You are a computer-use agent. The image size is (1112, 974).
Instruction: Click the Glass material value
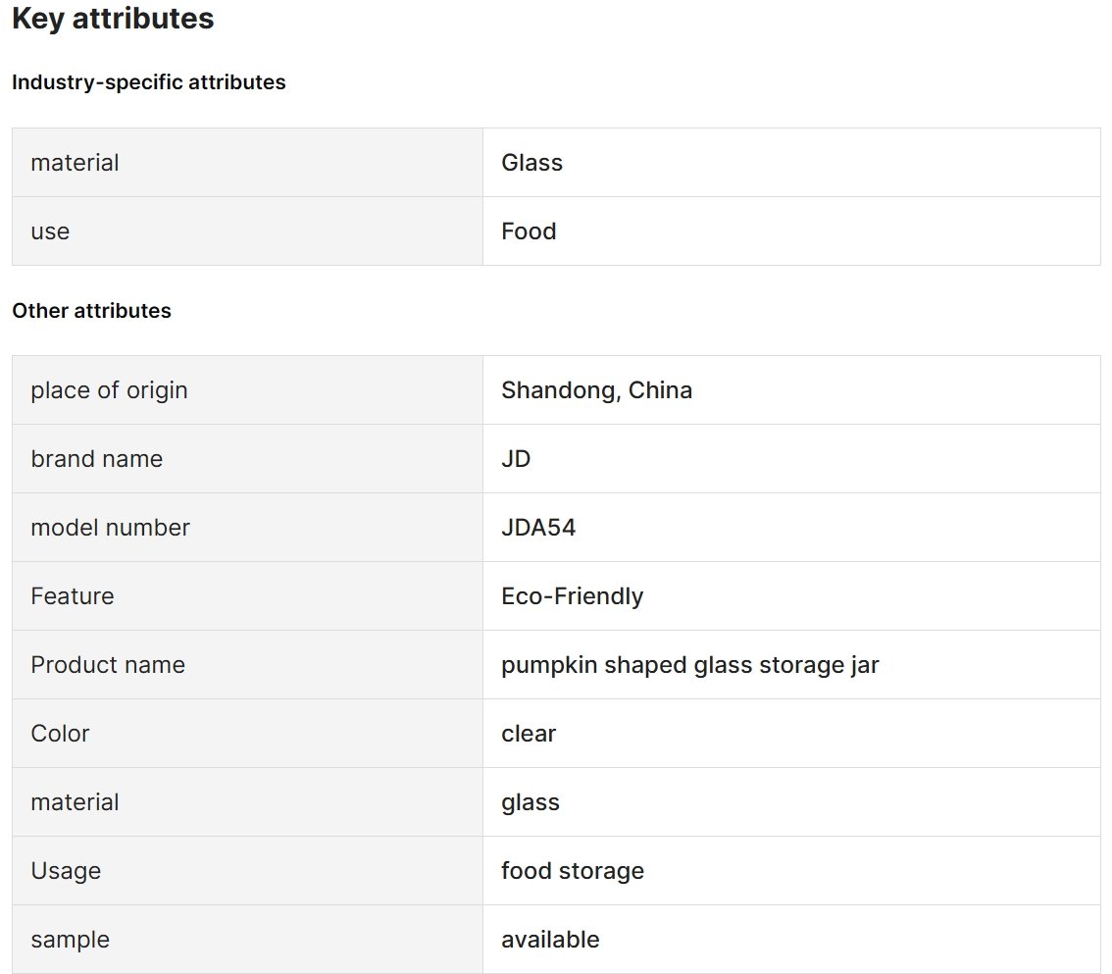(531, 163)
